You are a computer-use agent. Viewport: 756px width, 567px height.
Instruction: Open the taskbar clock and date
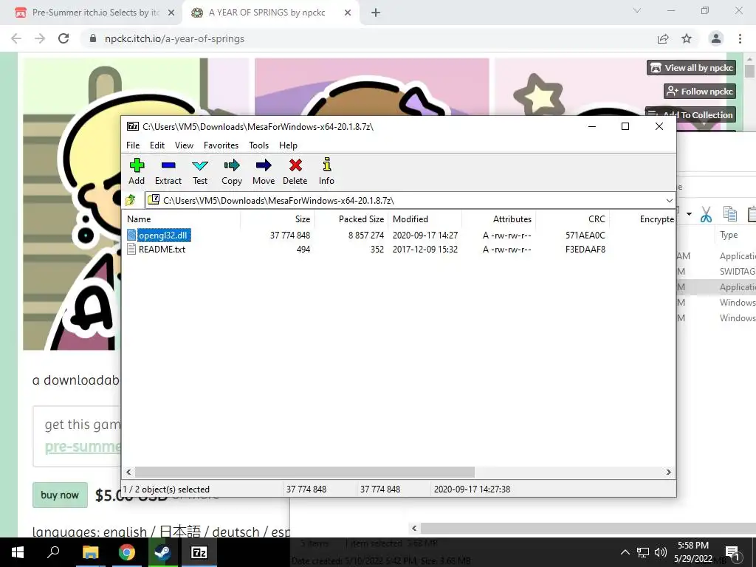(693, 552)
